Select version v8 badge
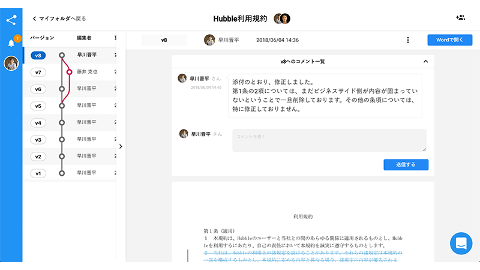Viewport: 480px width, 270px height. [38, 55]
